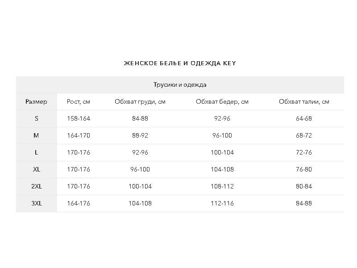Viewport: 357px width, 268px height.
Task: Click the bust value 88-92
Action: click(x=140, y=136)
